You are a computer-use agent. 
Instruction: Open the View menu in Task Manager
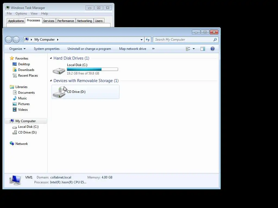pos(34,14)
